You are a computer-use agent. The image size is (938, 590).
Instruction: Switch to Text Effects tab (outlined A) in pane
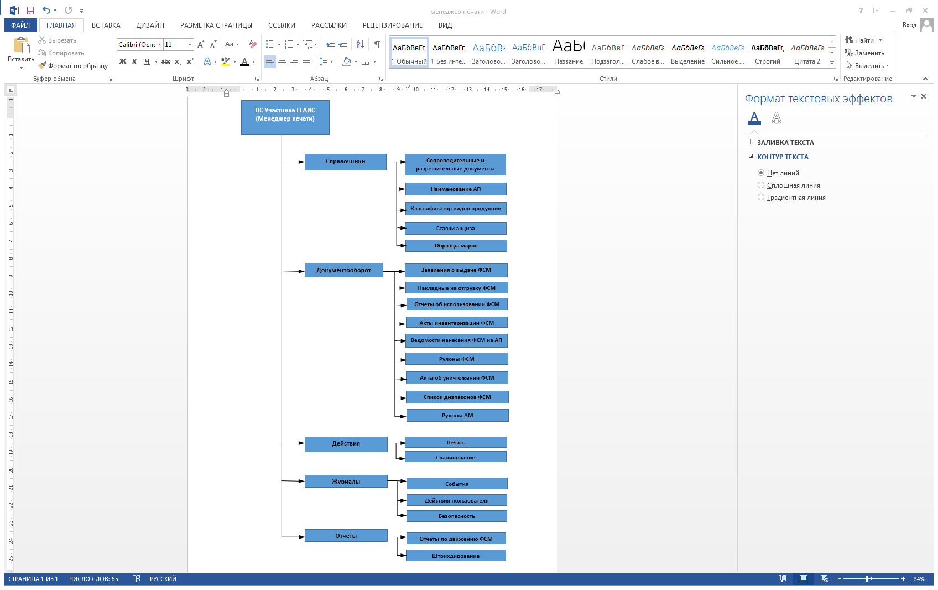(x=777, y=118)
